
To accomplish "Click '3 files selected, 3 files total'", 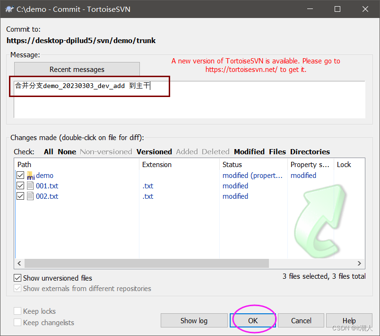I will (324, 276).
